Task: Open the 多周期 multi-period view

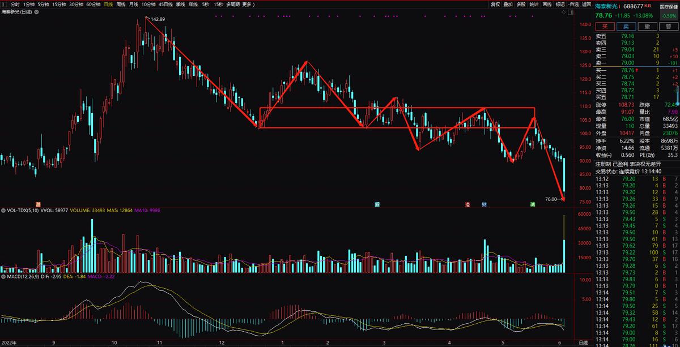Action: [x=232, y=4]
